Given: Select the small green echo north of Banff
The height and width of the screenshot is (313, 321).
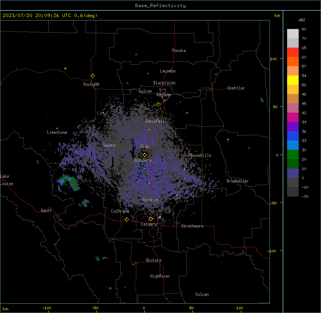Looking at the screenshot, I should point(85,203).
